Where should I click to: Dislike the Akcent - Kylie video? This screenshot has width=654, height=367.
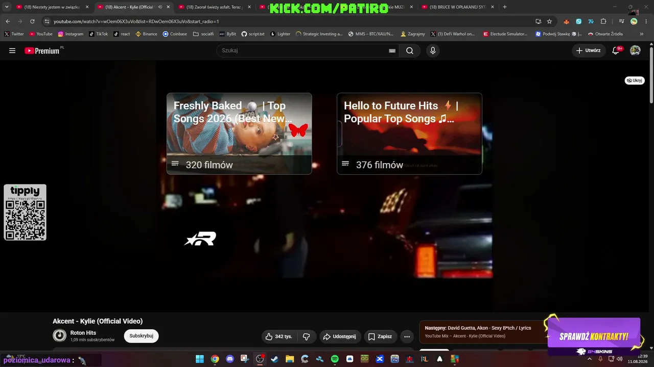tap(307, 336)
